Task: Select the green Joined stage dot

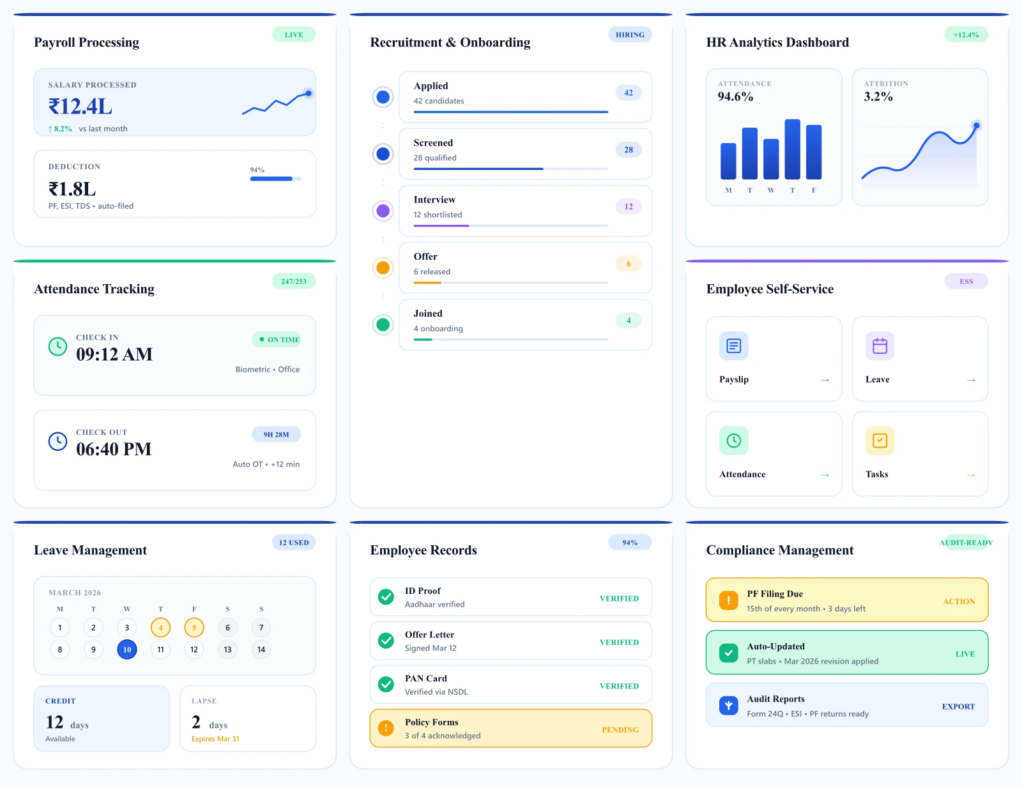Action: (383, 324)
